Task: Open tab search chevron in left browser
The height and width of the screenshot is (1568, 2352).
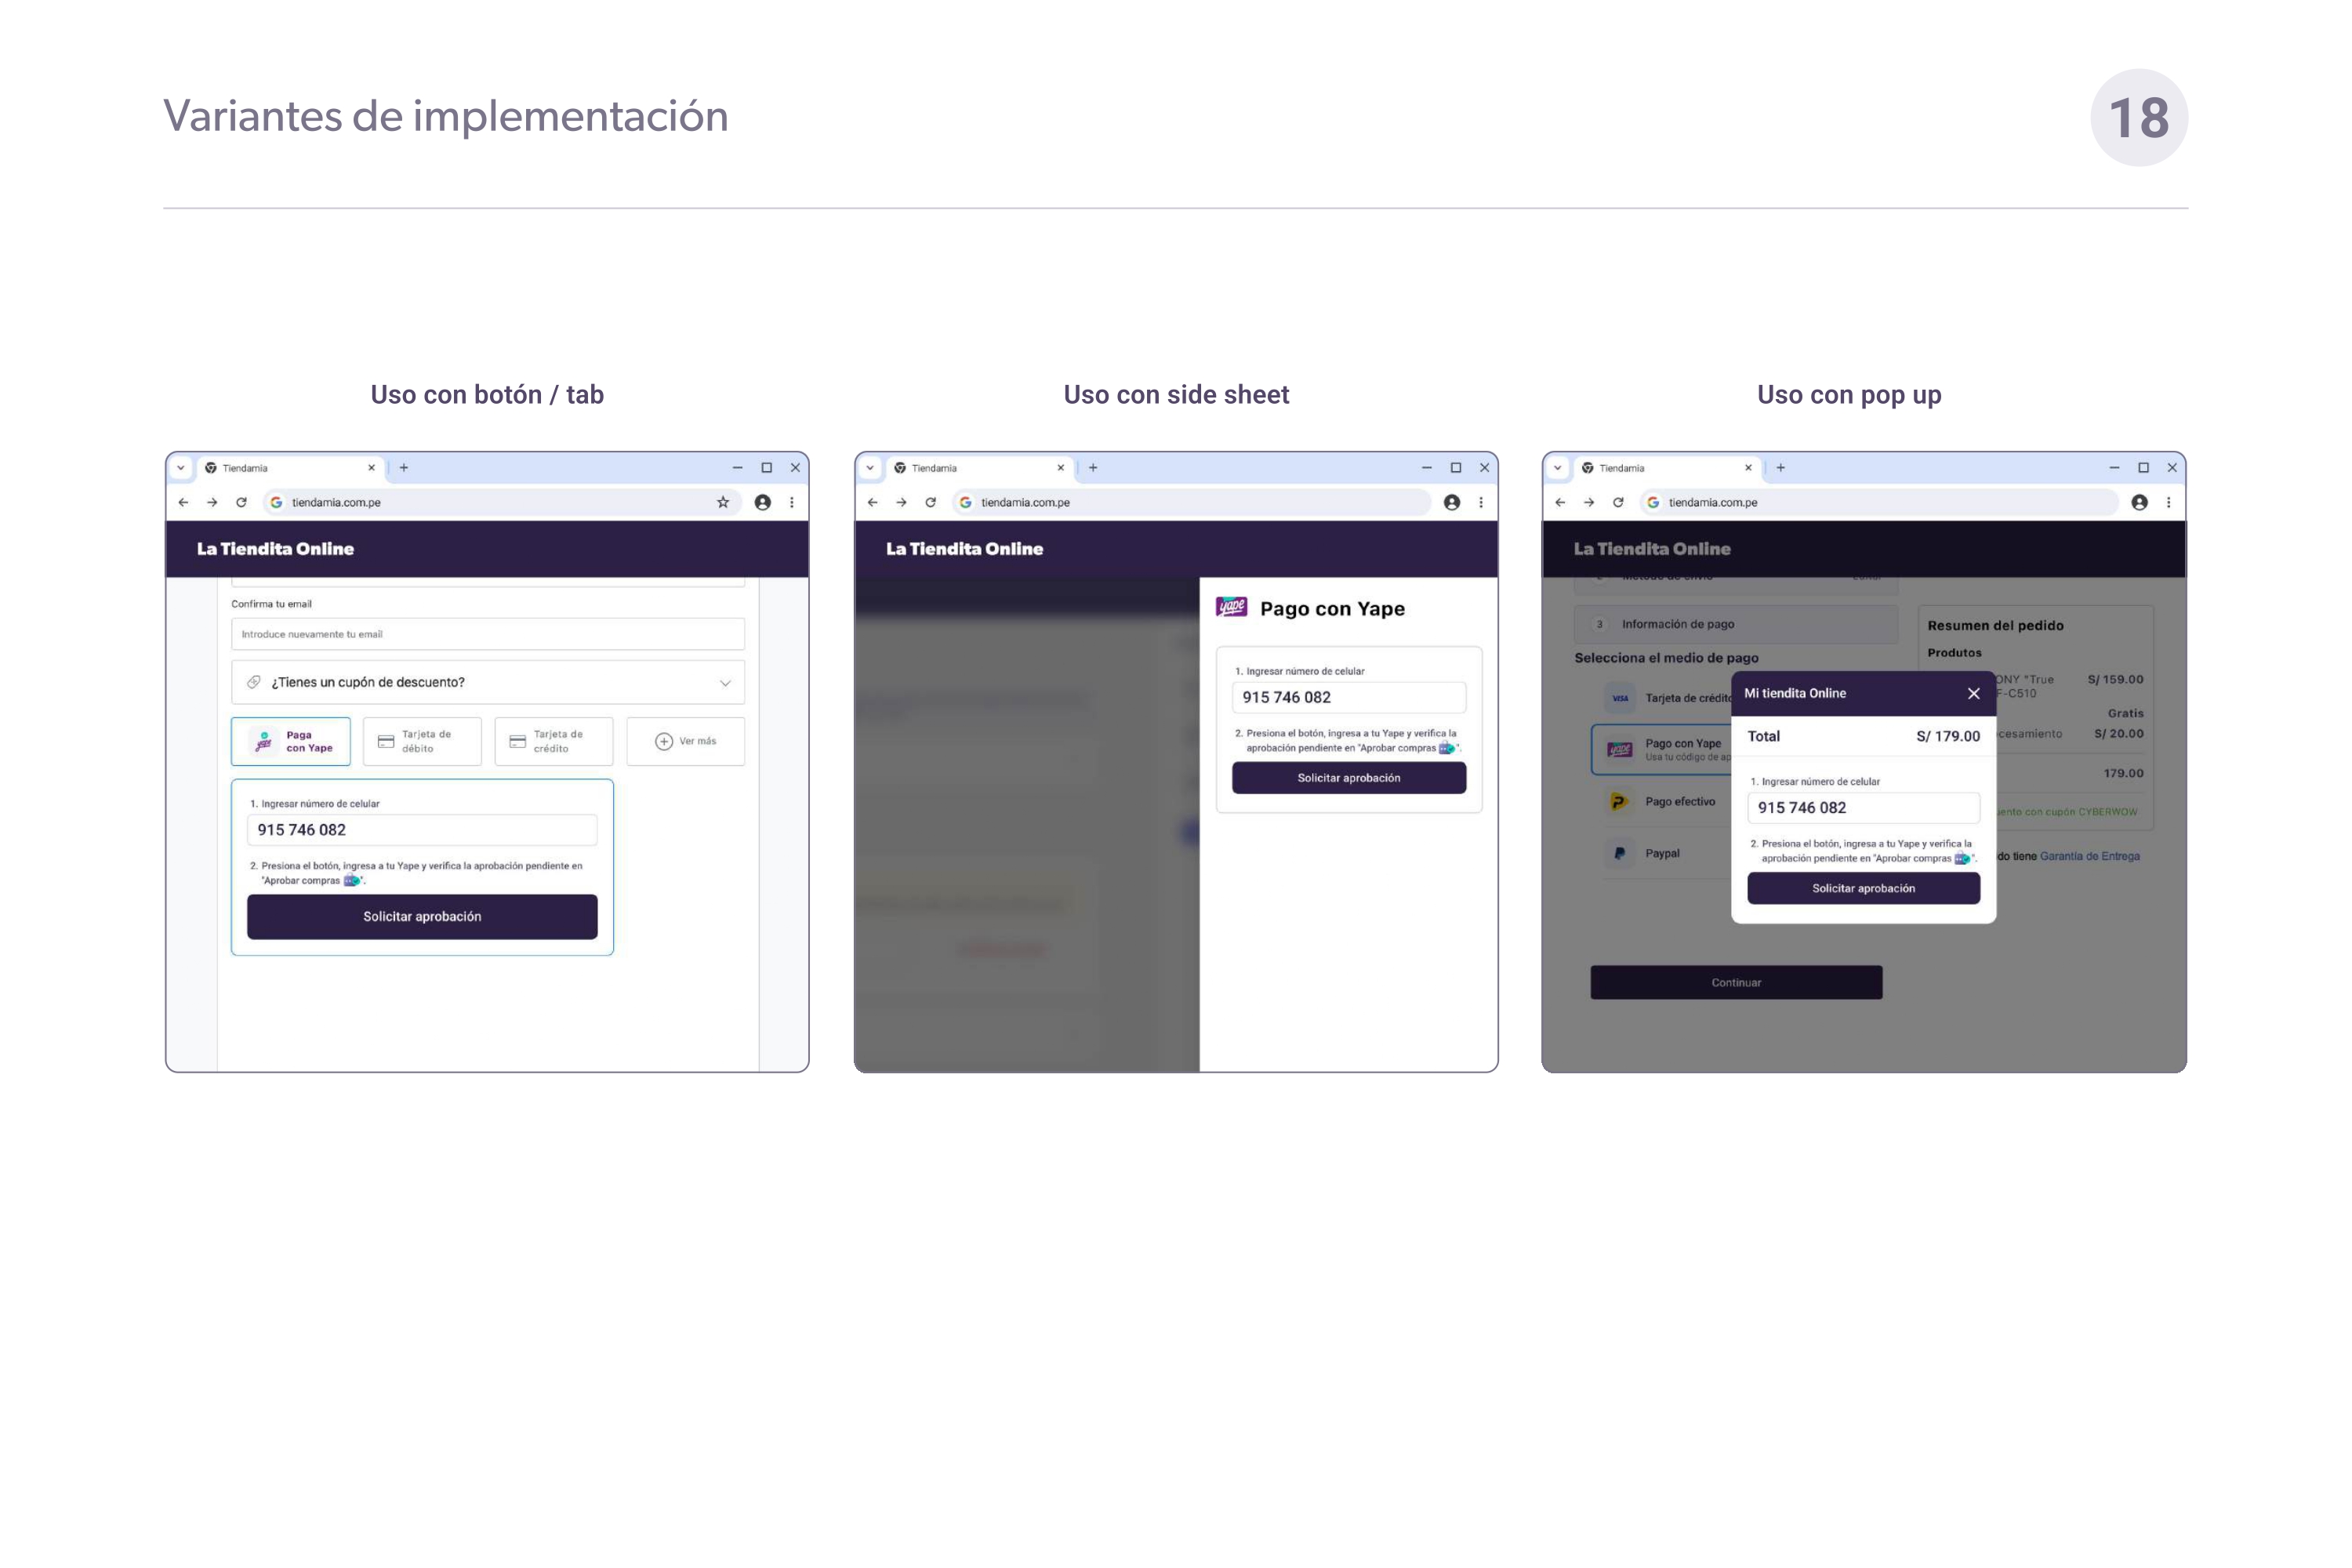Action: [x=181, y=467]
